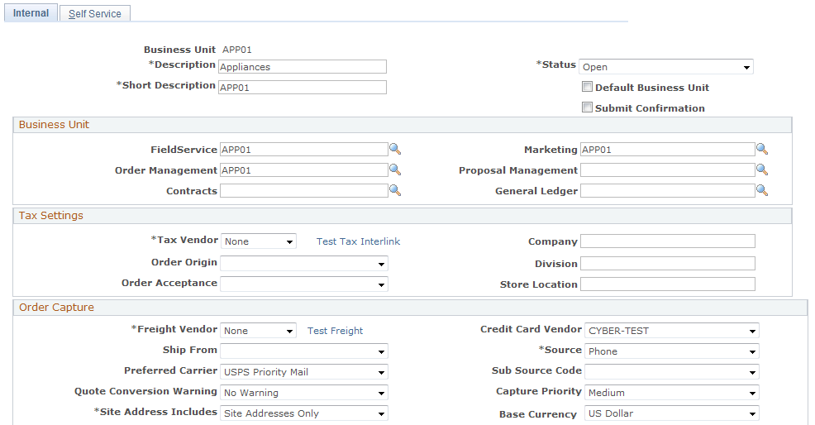This screenshot has height=425, width=815.
Task: Expand the Order Origin dropdown
Action: [x=304, y=263]
